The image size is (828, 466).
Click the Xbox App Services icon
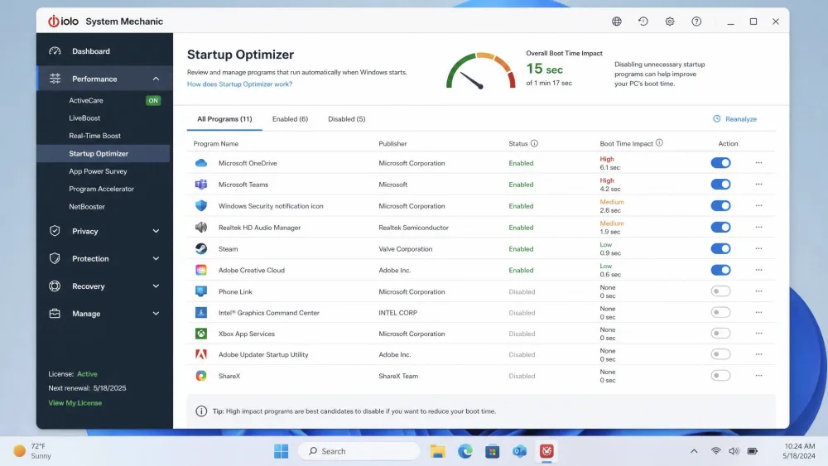coord(201,334)
